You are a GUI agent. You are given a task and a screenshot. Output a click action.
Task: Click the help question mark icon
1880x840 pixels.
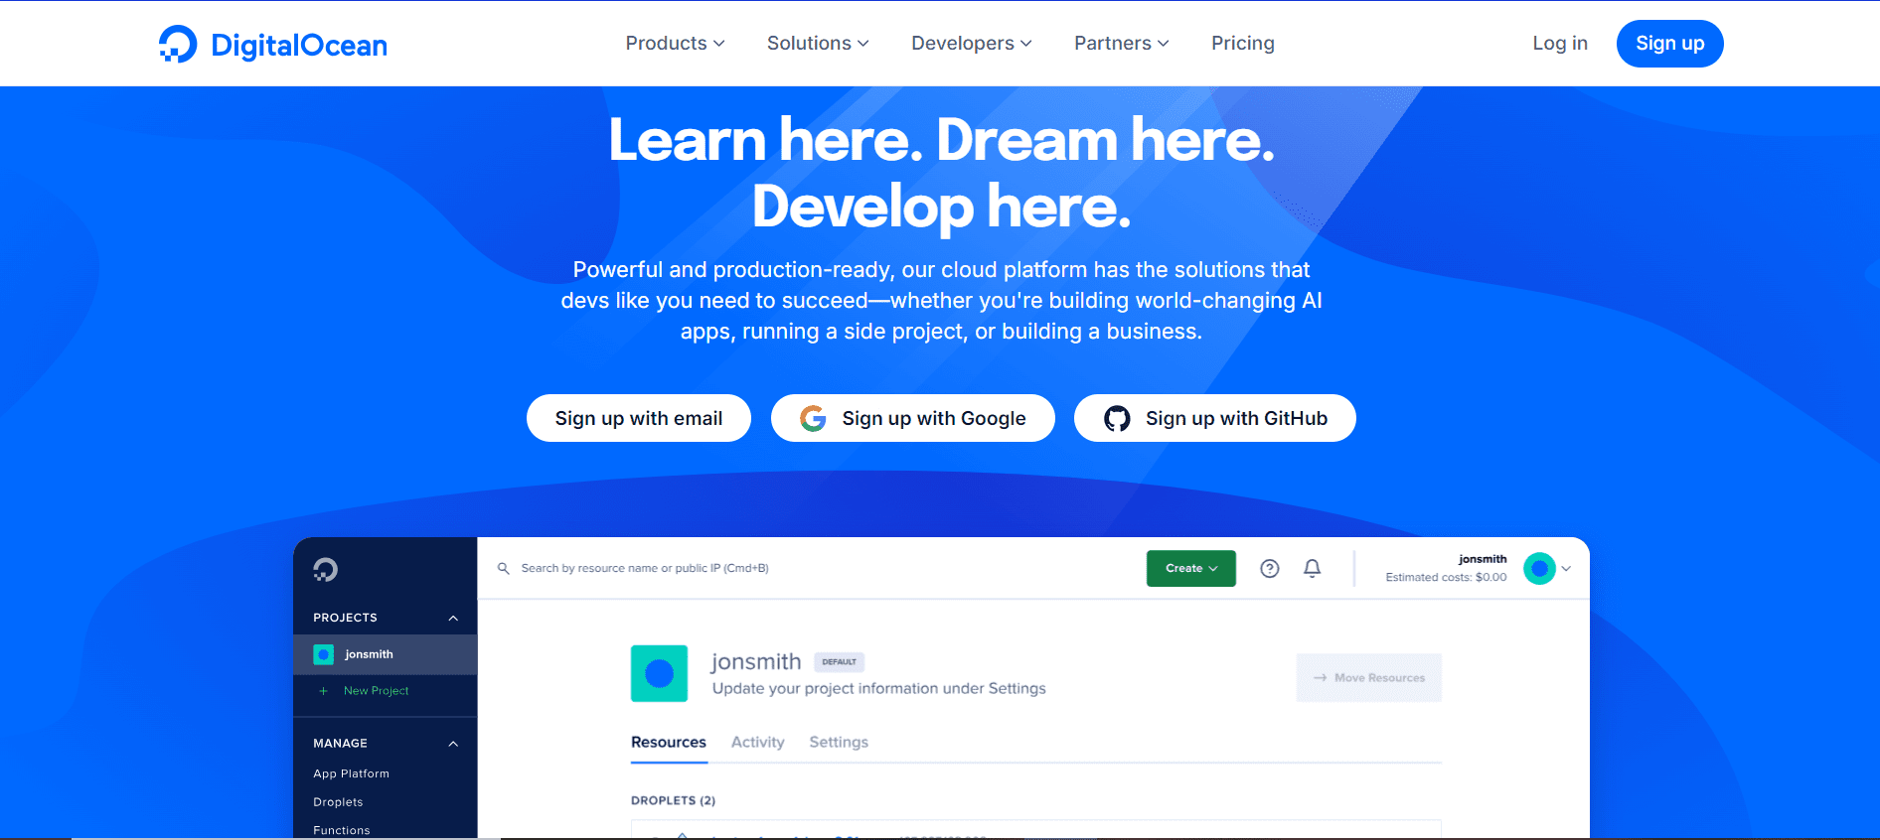(1269, 568)
